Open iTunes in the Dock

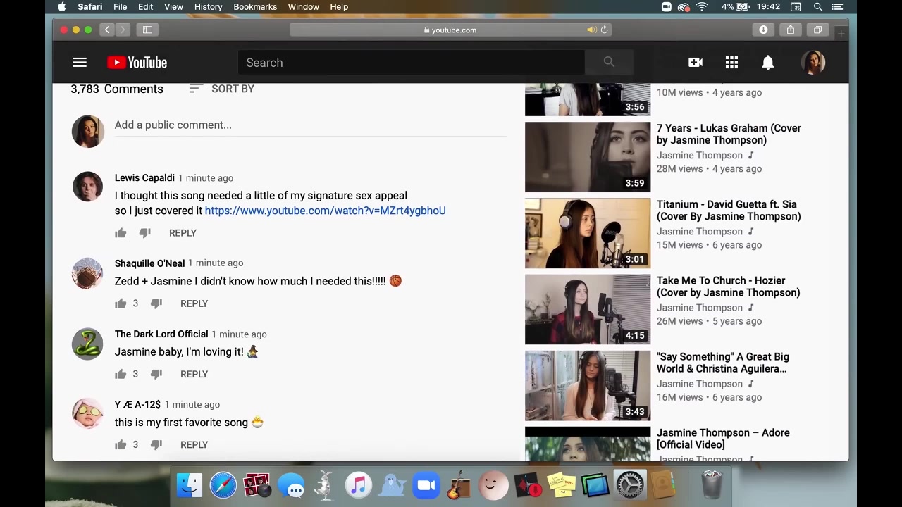point(358,485)
